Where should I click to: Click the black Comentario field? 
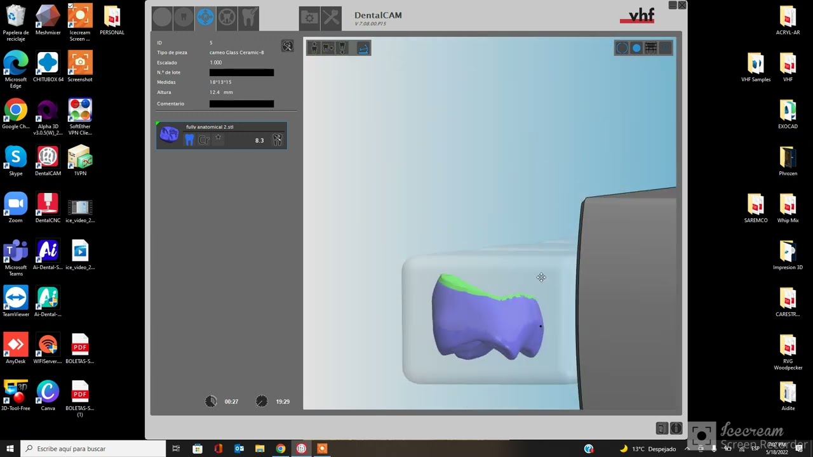pyautogui.click(x=241, y=103)
